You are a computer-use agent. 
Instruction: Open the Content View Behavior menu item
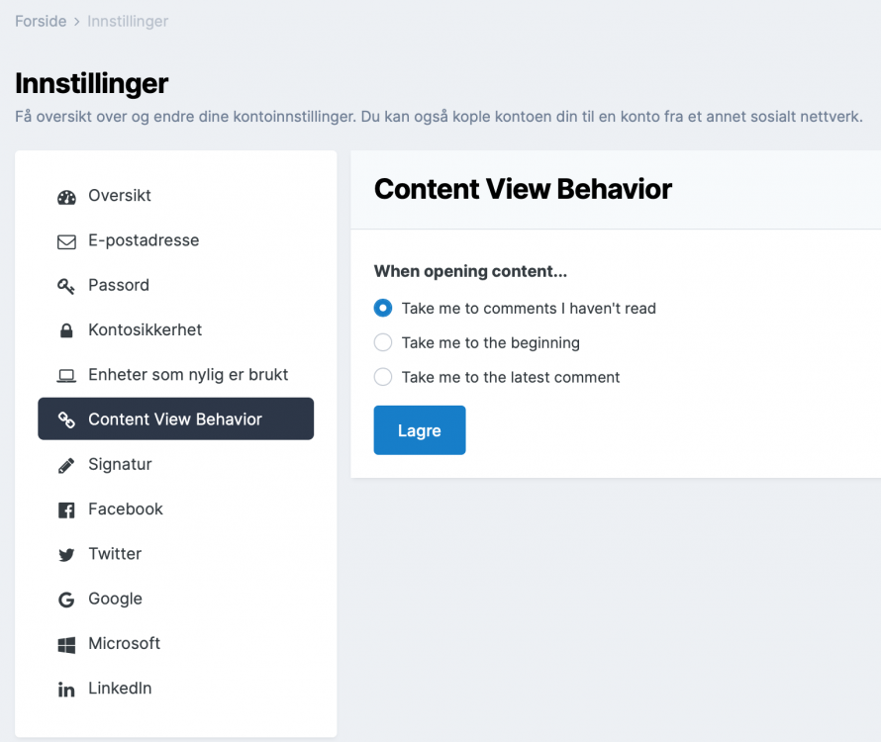[x=175, y=419]
